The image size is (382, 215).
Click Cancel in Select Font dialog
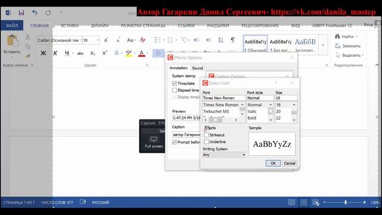click(289, 163)
